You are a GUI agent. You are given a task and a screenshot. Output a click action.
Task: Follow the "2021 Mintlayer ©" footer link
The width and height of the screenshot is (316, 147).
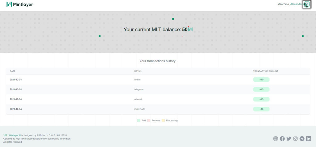click(12, 135)
